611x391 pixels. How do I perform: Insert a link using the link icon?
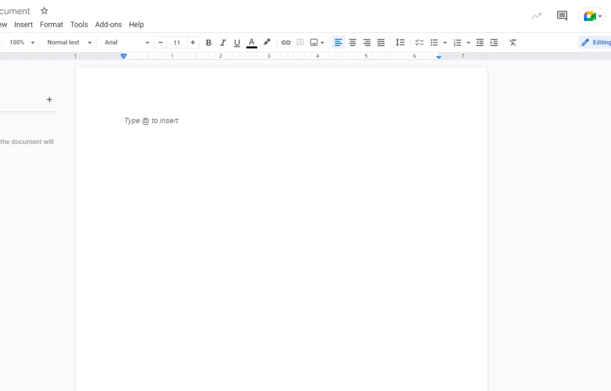click(x=286, y=42)
